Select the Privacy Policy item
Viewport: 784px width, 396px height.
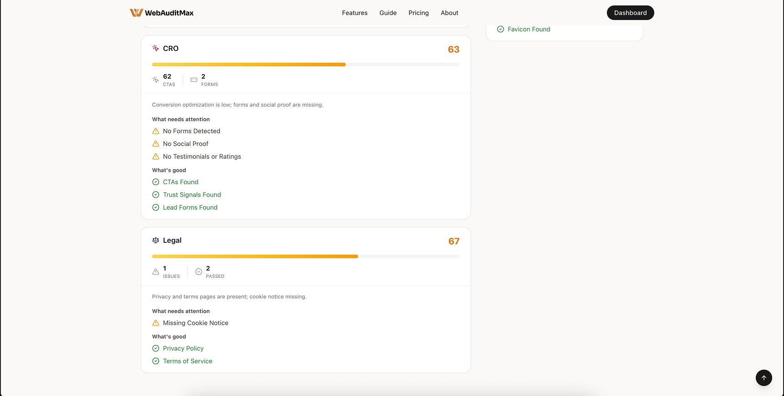click(183, 348)
